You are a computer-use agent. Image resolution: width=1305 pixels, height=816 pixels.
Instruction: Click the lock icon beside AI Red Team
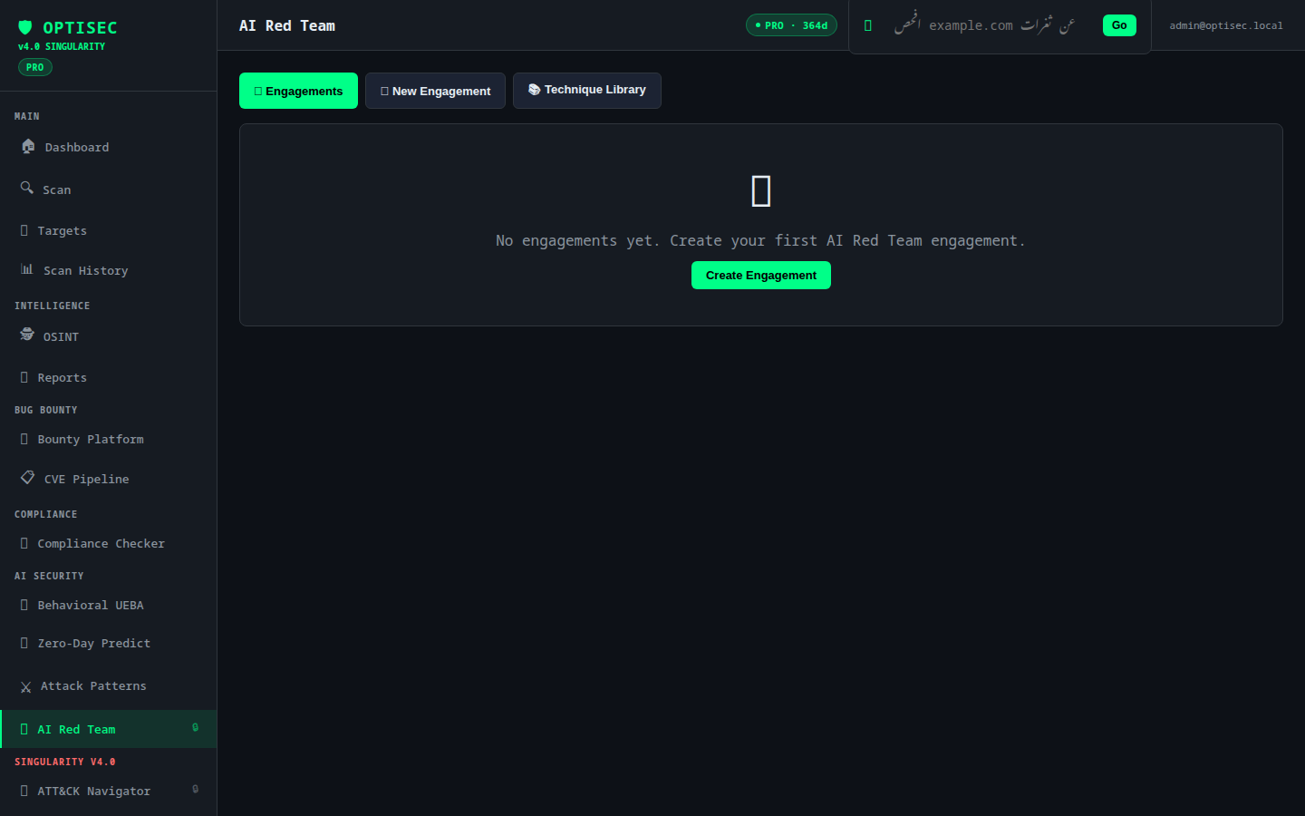(x=195, y=727)
